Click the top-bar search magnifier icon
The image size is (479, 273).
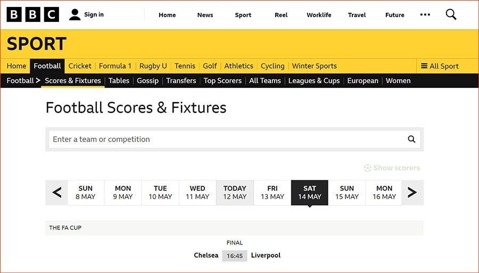coord(451,14)
